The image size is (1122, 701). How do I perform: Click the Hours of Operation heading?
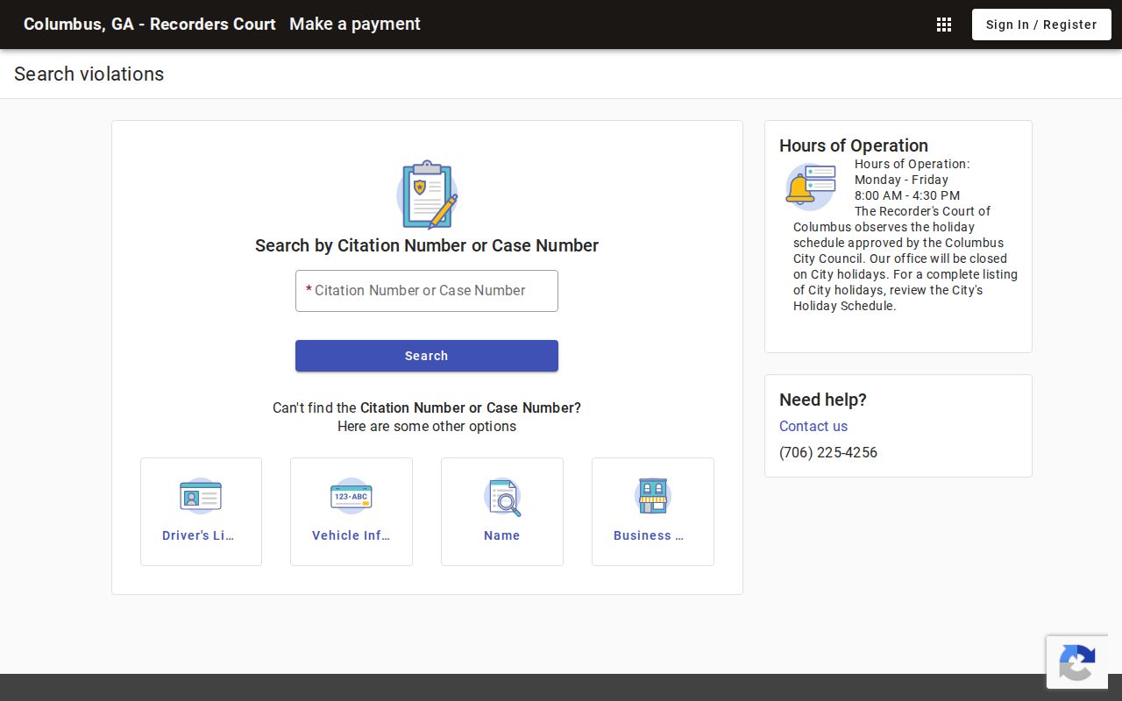point(854,145)
